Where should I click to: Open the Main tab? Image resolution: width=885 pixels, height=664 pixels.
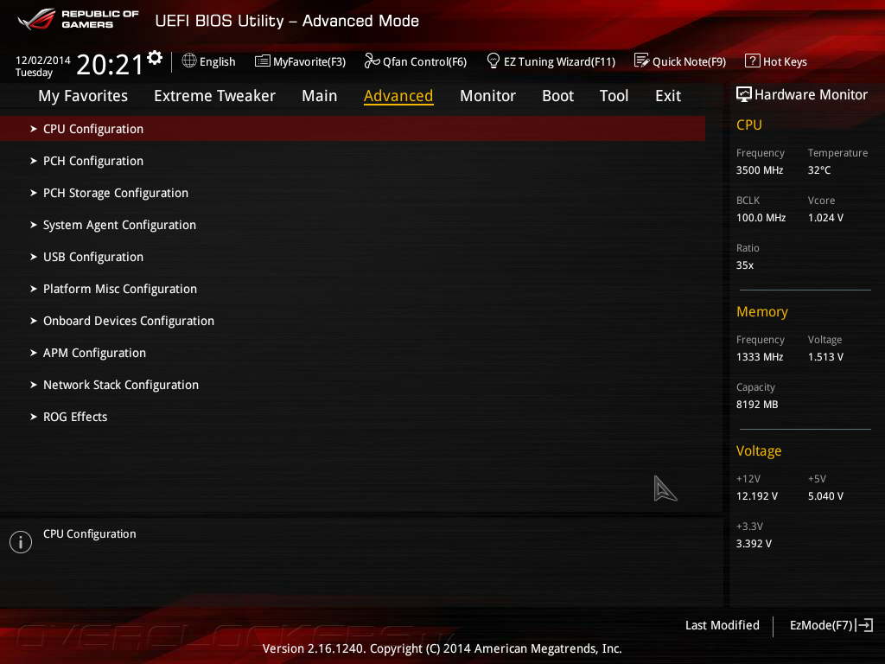320,96
